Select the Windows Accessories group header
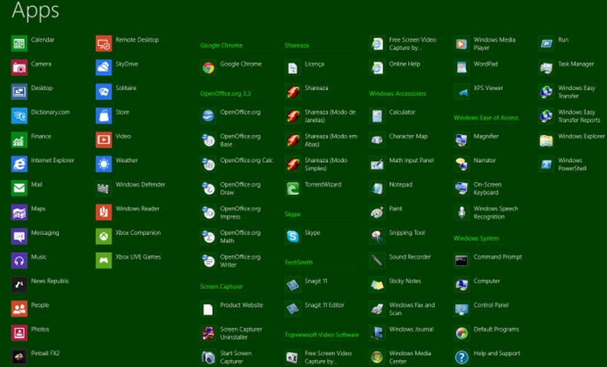This screenshot has width=607, height=367. click(x=397, y=94)
